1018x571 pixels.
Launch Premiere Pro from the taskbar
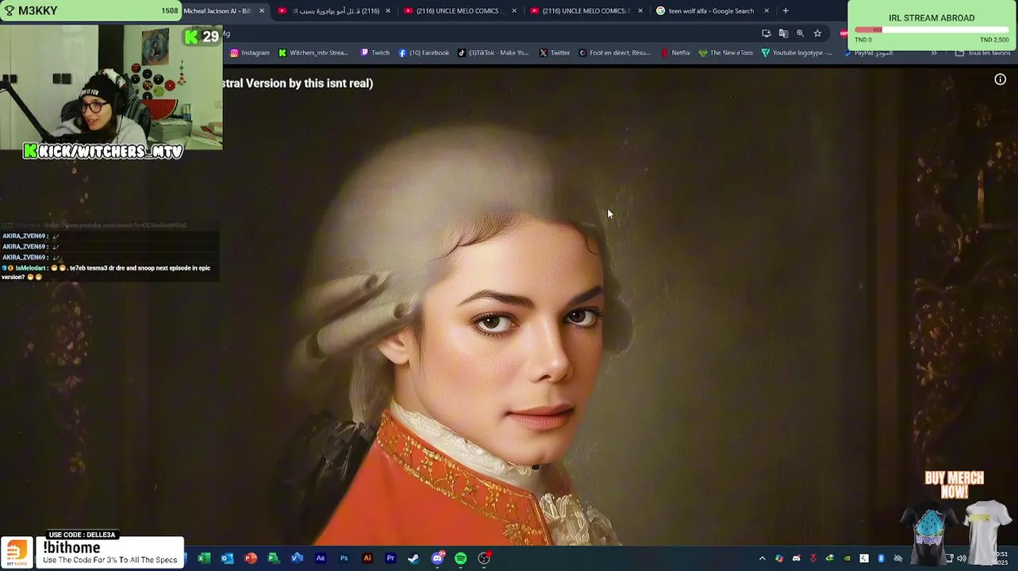pos(390,558)
